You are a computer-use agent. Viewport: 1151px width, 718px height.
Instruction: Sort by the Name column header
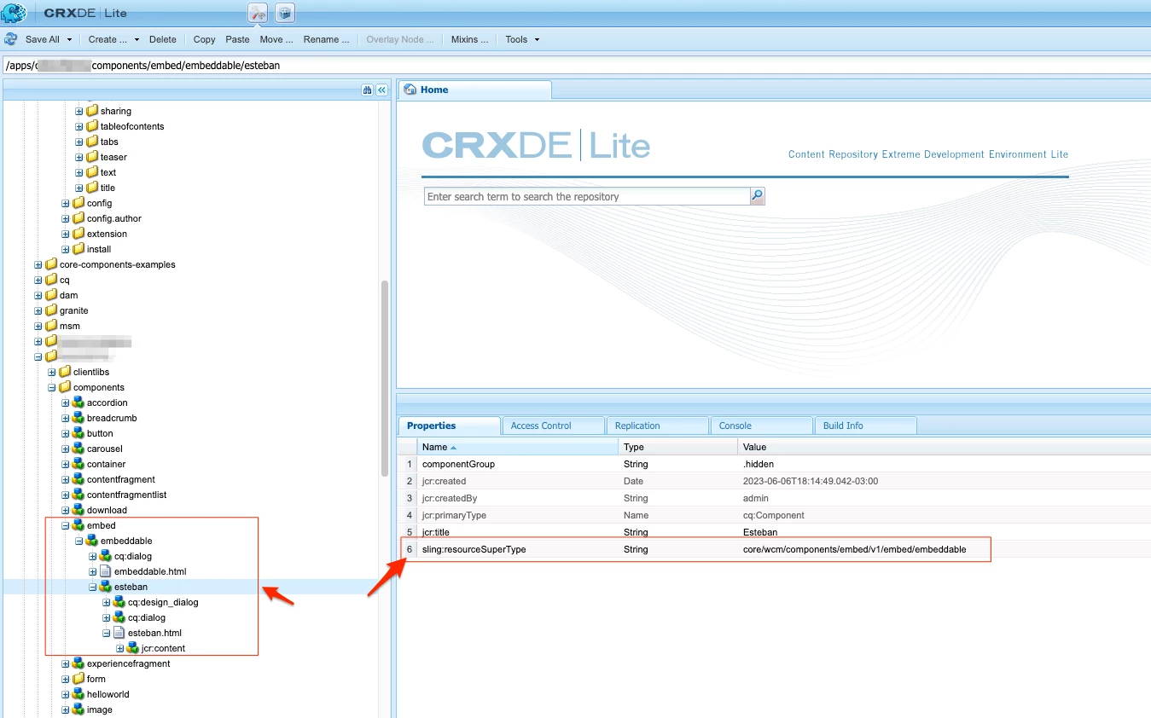tap(518, 447)
